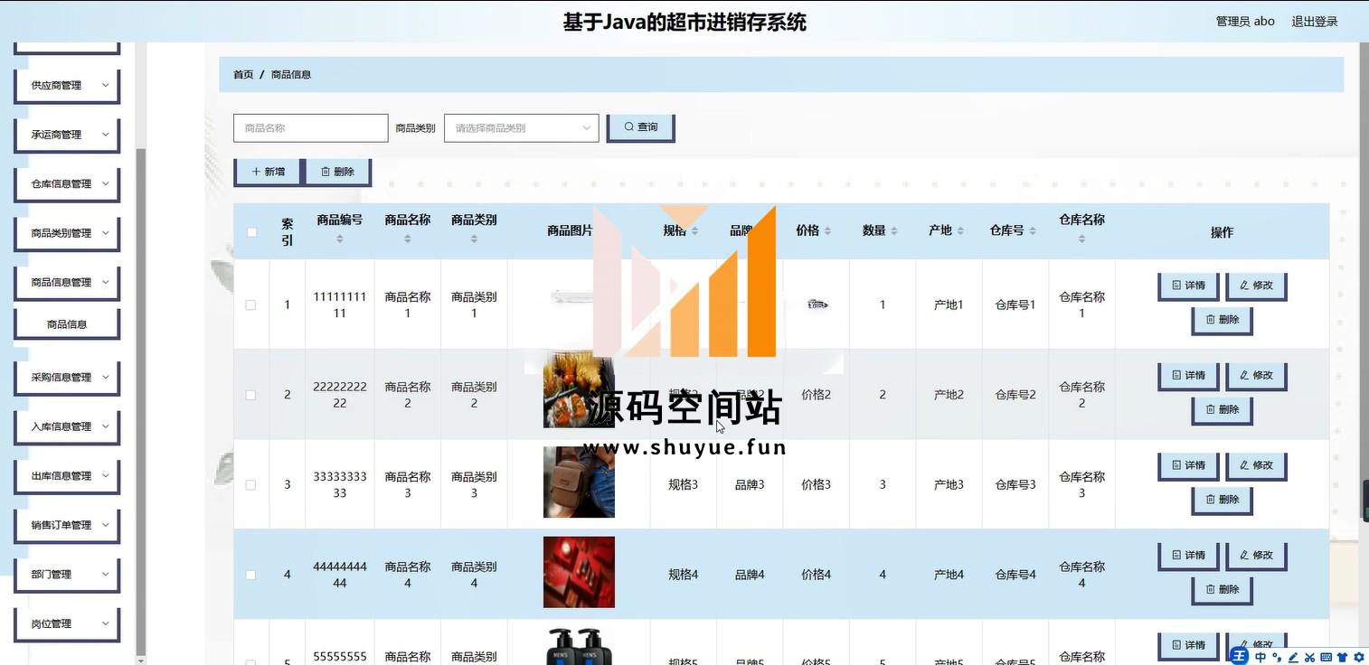Toggle the select-all header checkbox
Image resolution: width=1369 pixels, height=665 pixels.
[x=251, y=232]
